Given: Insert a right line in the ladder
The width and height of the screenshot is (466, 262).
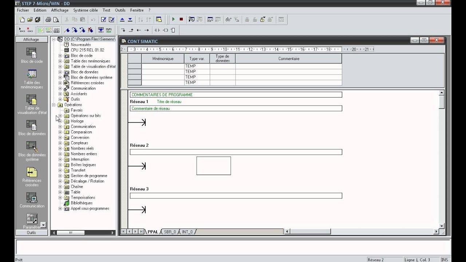Looking at the screenshot, I should coord(146,30).
